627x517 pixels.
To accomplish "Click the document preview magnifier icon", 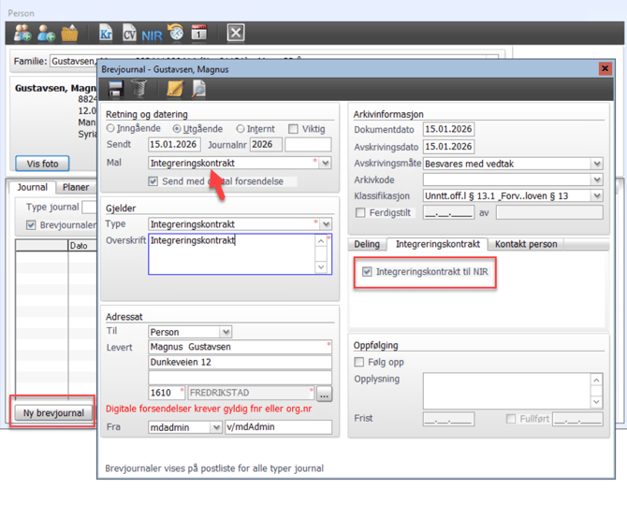I will click(198, 89).
